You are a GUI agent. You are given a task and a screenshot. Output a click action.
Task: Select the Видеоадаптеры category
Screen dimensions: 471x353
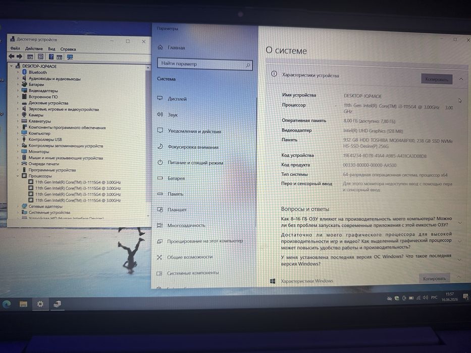pos(43,91)
